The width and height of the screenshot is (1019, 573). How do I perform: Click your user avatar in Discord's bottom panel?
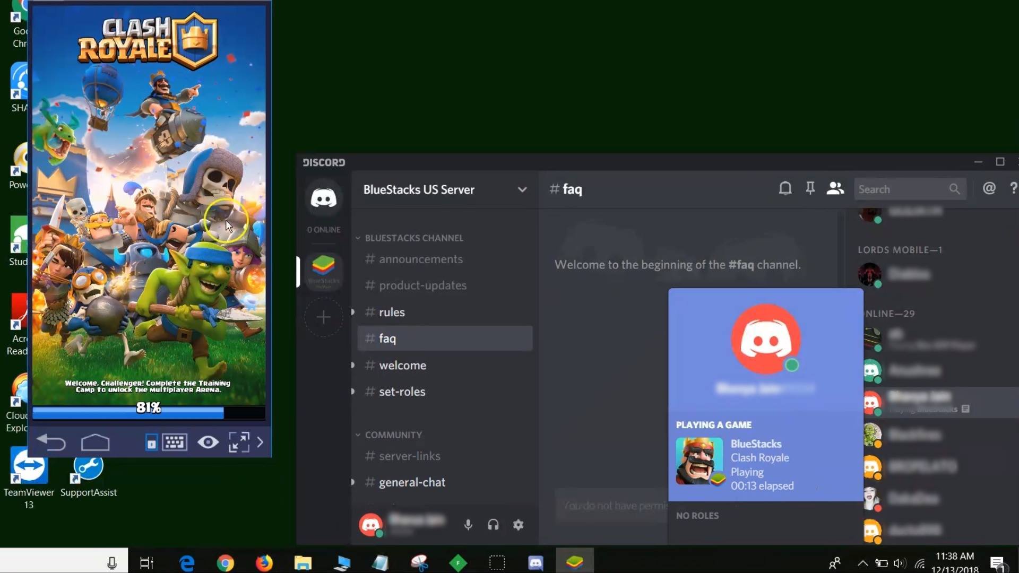[x=370, y=525]
